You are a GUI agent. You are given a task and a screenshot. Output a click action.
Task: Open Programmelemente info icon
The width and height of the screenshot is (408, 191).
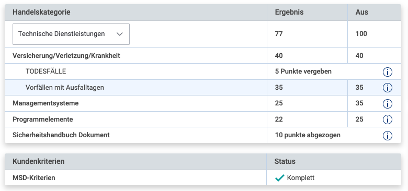coord(388,120)
